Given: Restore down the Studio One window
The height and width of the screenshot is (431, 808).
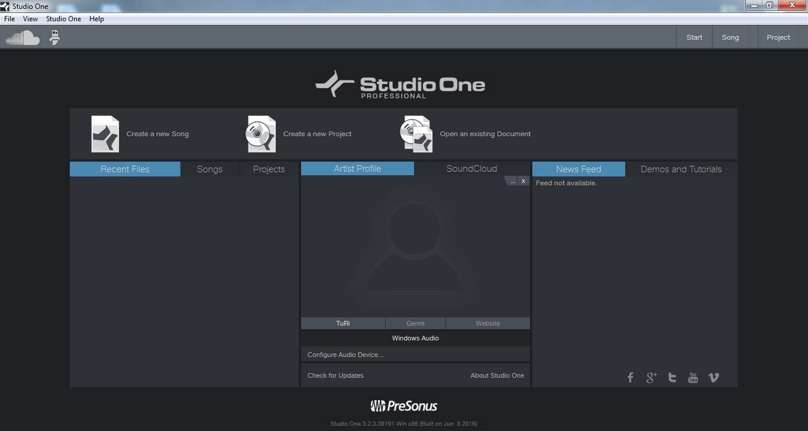Looking at the screenshot, I should tap(770, 5).
